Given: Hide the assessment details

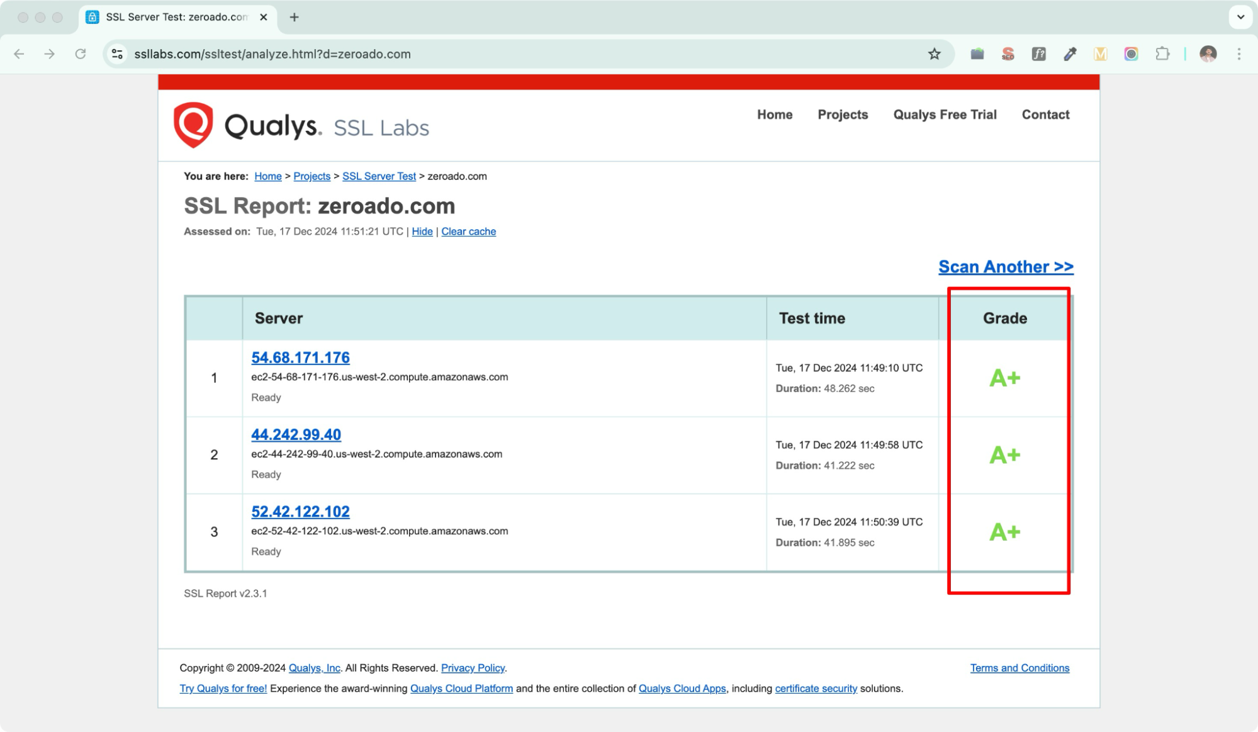Looking at the screenshot, I should (422, 231).
